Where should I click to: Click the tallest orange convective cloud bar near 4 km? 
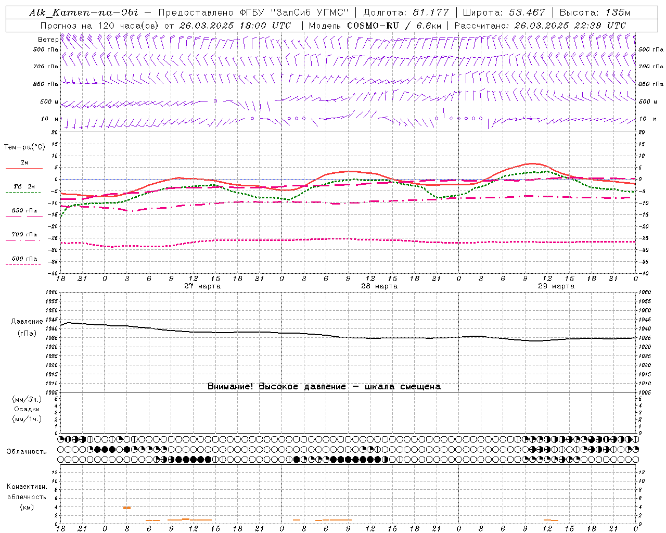click(x=127, y=507)
